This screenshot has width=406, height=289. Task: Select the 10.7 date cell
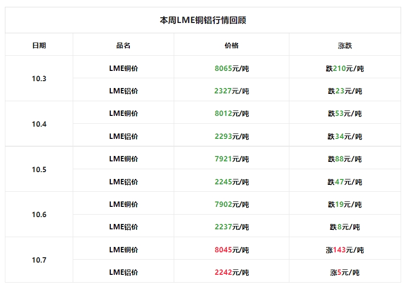point(39,260)
